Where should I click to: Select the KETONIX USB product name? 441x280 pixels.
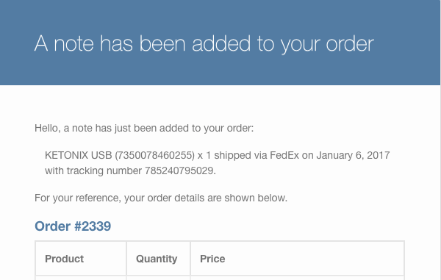pos(79,155)
